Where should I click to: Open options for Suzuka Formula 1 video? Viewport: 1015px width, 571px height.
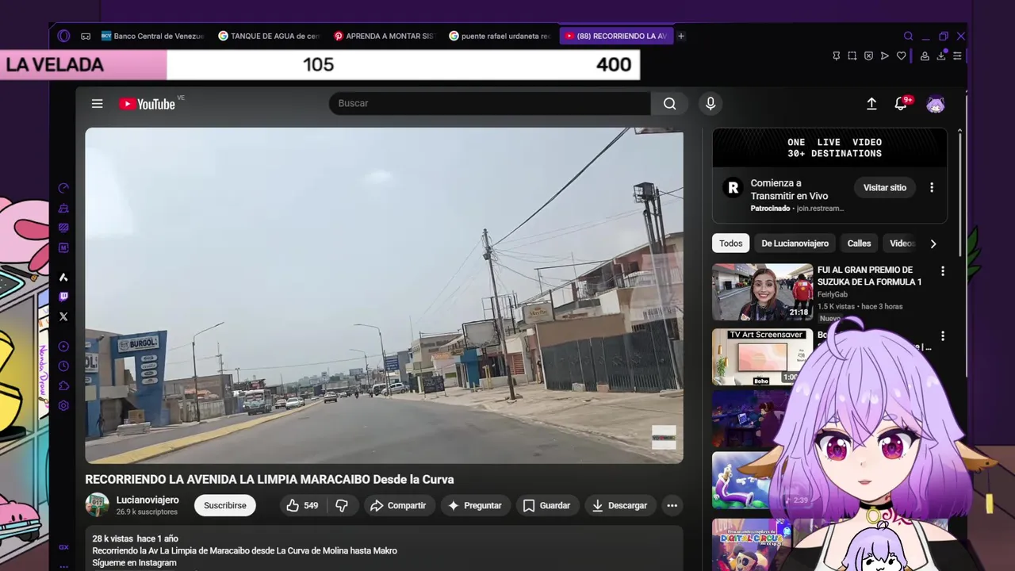943,271
